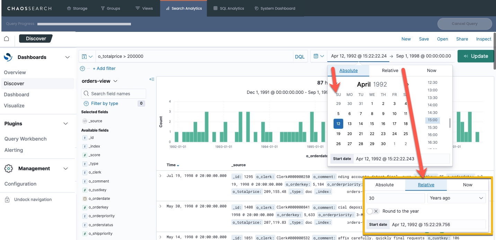
Task: Click the _source field type icon
Action: pyautogui.click(x=85, y=121)
